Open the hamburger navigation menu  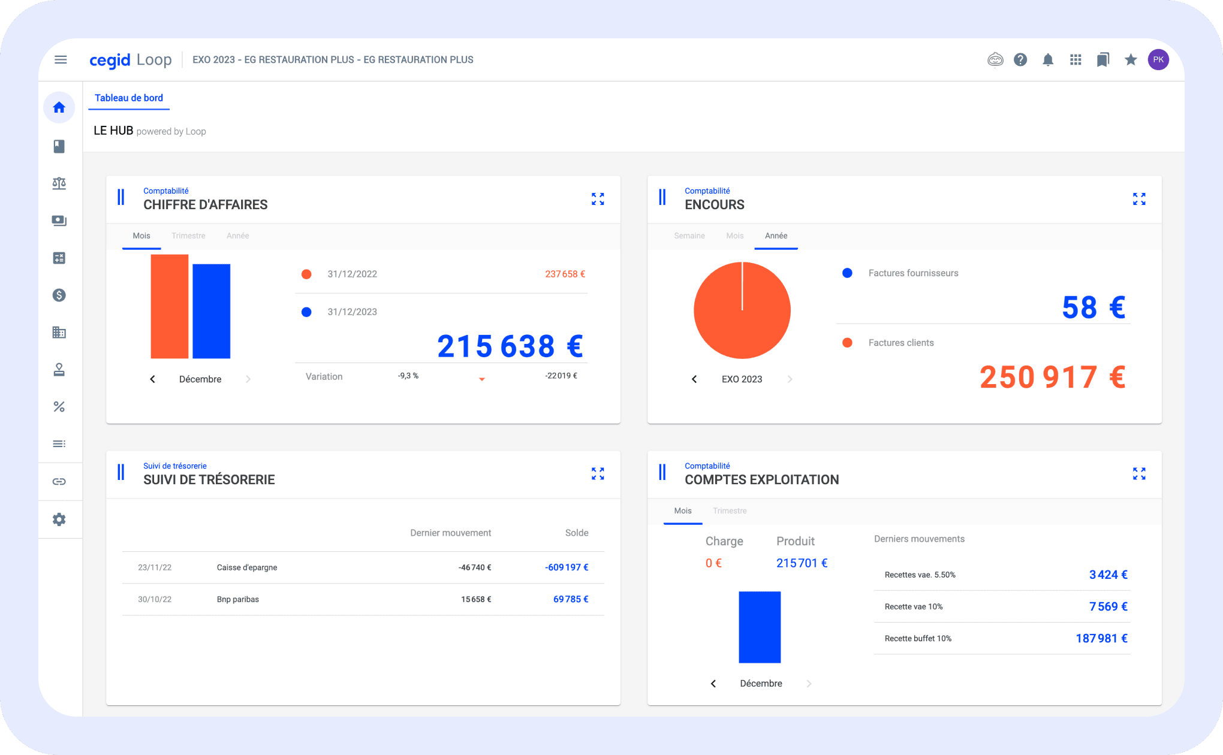tap(61, 59)
